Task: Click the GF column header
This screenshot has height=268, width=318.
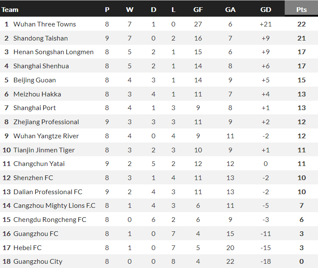Action: click(198, 9)
